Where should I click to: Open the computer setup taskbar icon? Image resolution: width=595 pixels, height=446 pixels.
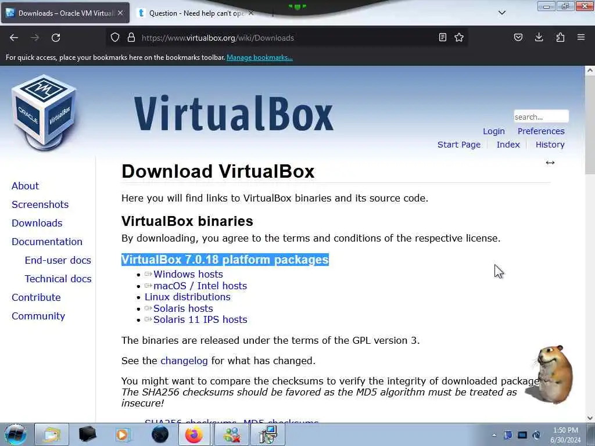click(268, 434)
